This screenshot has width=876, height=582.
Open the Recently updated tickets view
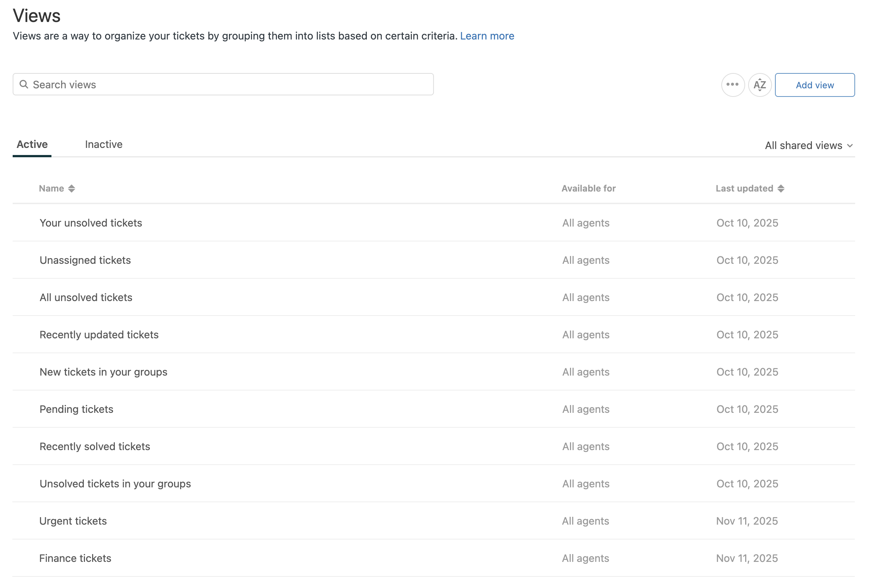(x=99, y=335)
